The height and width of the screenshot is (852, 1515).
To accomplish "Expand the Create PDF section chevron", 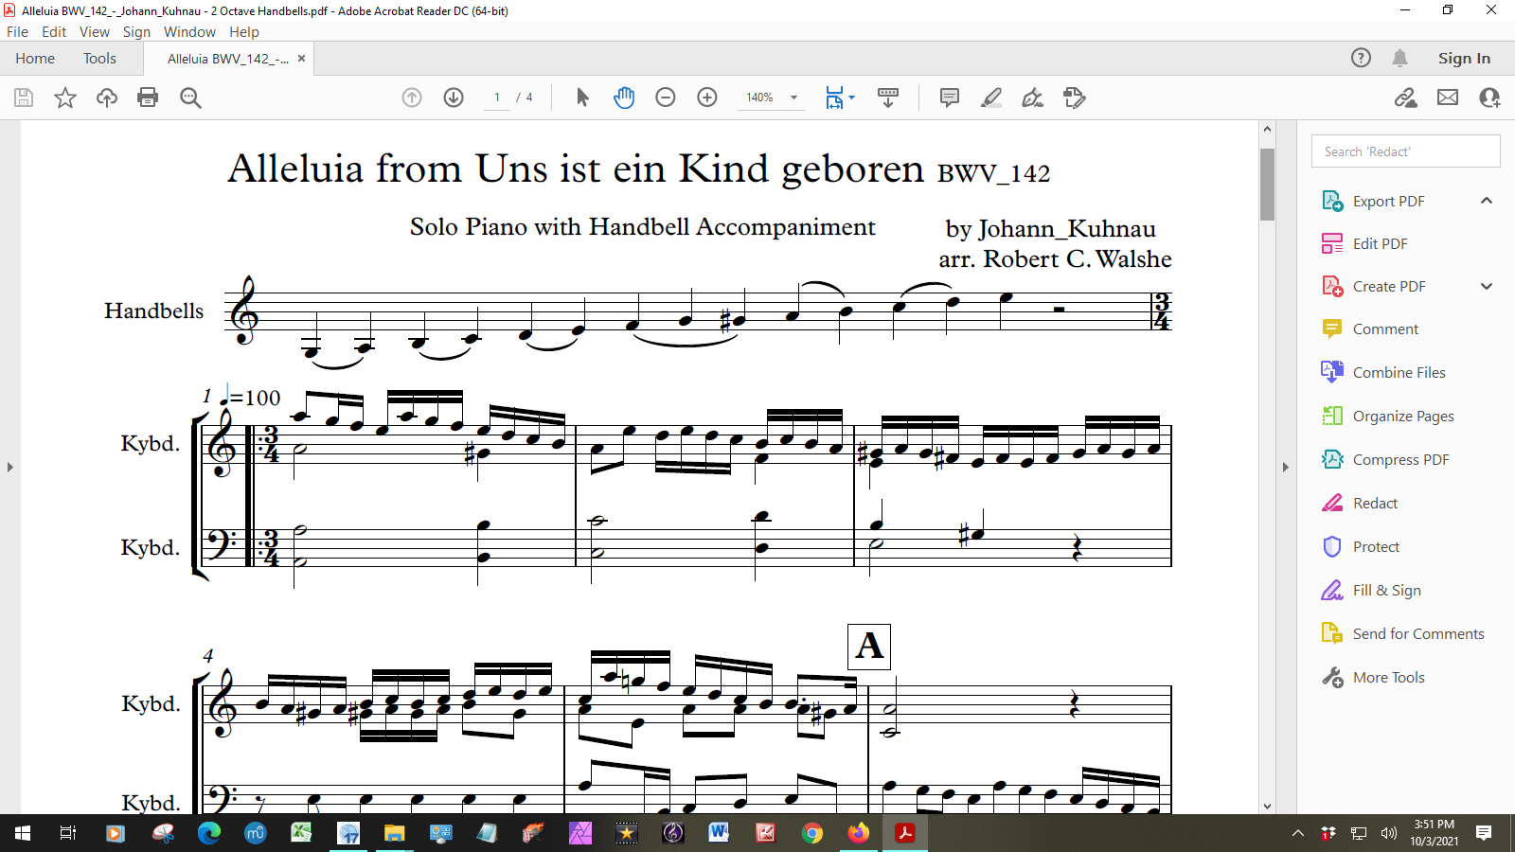I will click(1487, 286).
